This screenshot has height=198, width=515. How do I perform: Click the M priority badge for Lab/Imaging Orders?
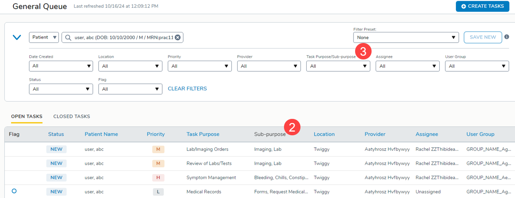coord(158,149)
